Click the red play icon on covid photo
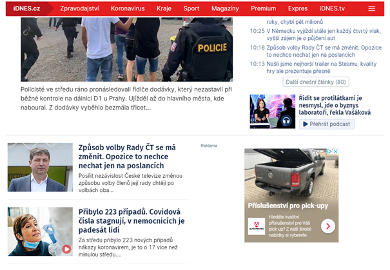The width and height of the screenshot is (390, 270). (x=66, y=249)
